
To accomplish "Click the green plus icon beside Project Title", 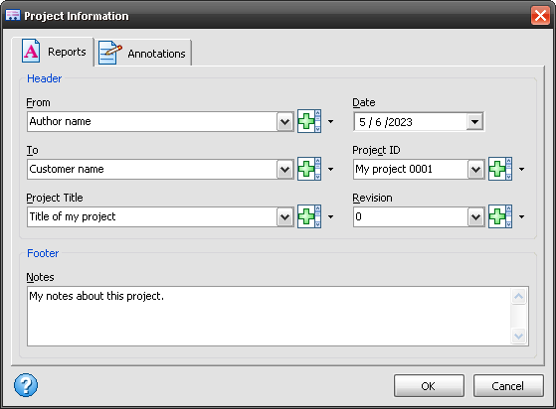I will 309,216.
